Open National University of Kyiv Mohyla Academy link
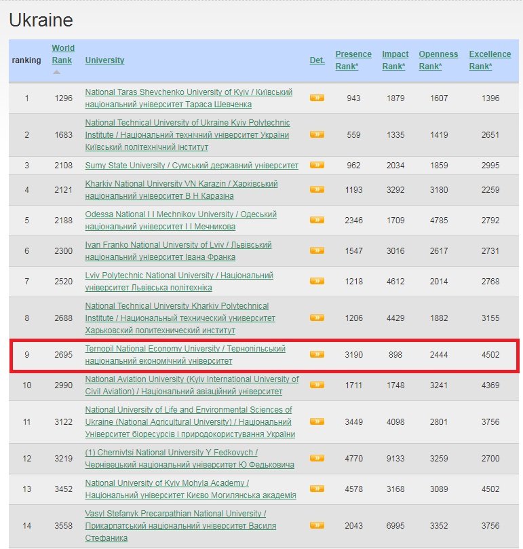 191,489
